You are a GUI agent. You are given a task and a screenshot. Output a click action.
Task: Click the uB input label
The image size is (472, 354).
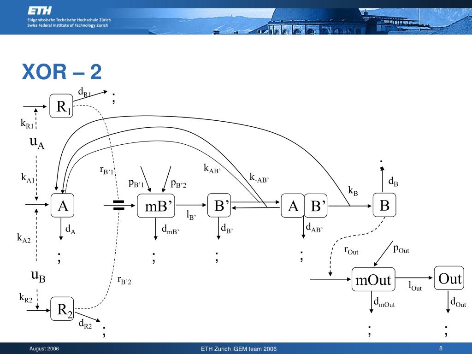(x=38, y=276)
